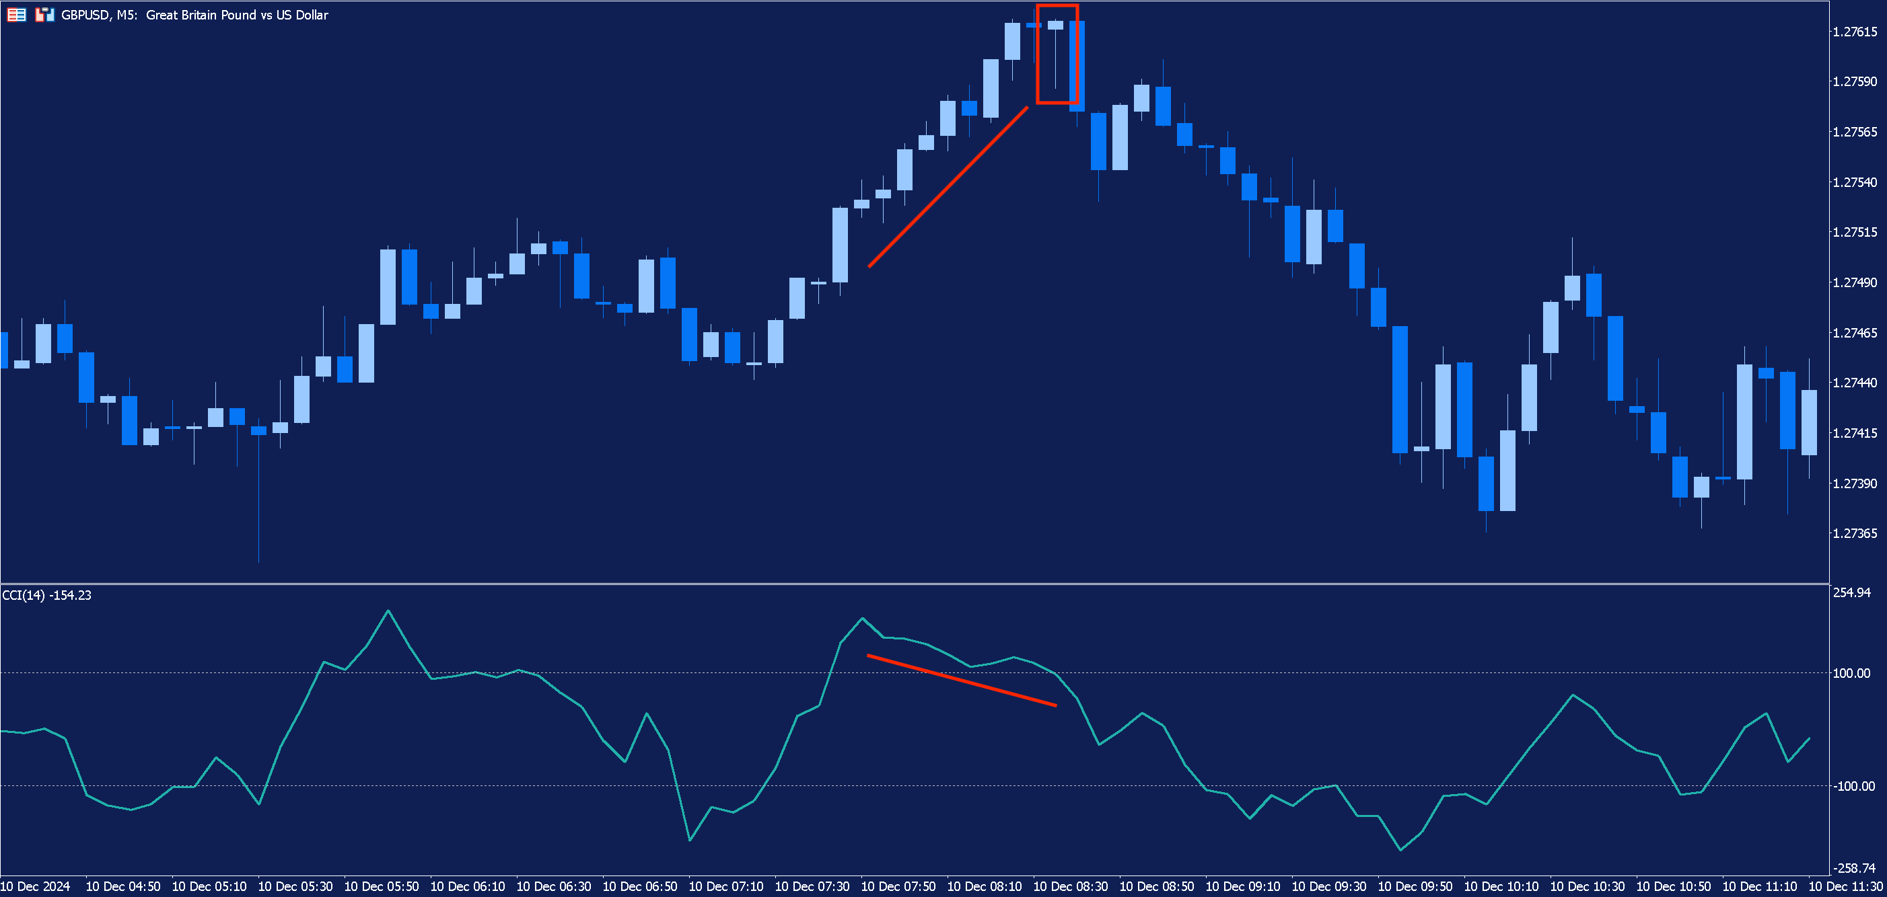Click the 254.94 CCI scale maximum
Image resolution: width=1887 pixels, height=897 pixels.
click(x=1851, y=592)
